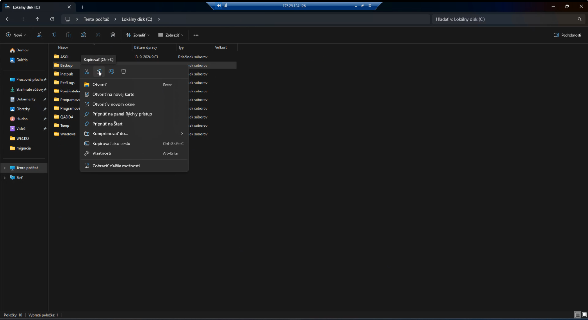Close the Lokálny disk (C:) tab
588x320 pixels.
coord(69,7)
